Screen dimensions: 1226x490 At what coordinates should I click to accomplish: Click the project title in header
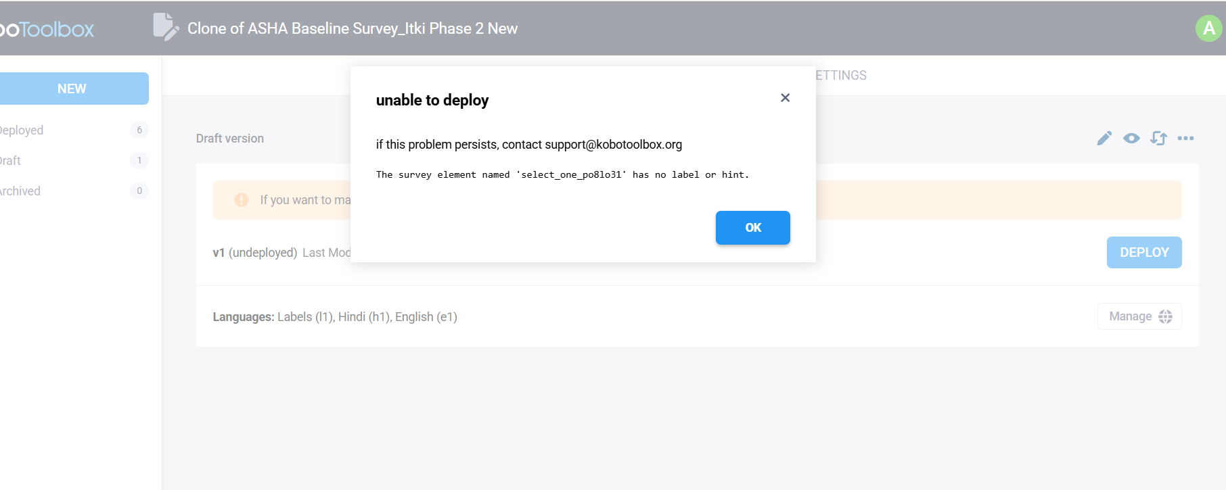pos(353,28)
